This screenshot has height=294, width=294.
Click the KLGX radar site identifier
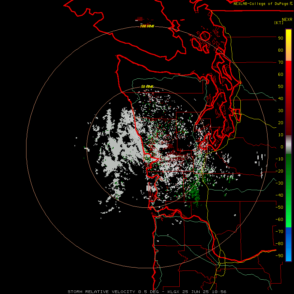[174, 292]
